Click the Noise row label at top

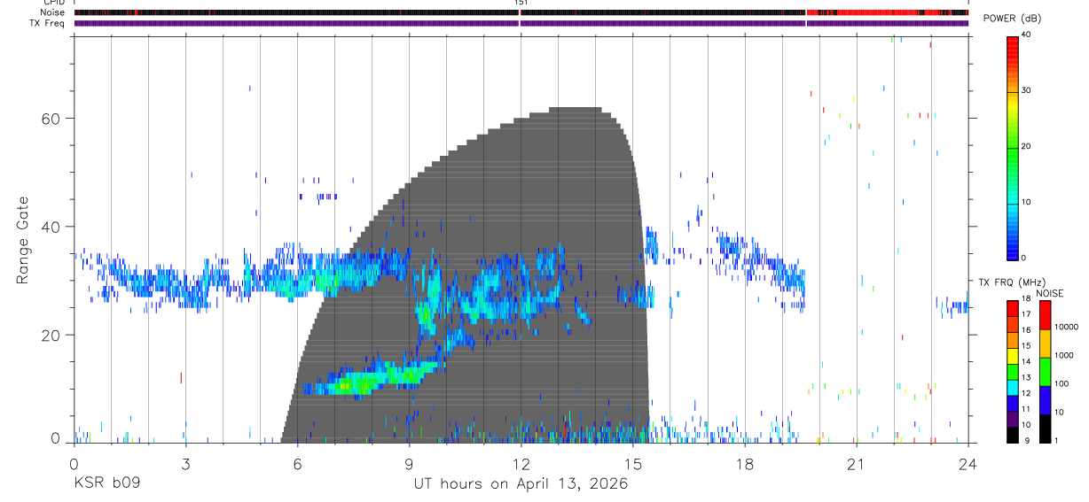click(52, 13)
